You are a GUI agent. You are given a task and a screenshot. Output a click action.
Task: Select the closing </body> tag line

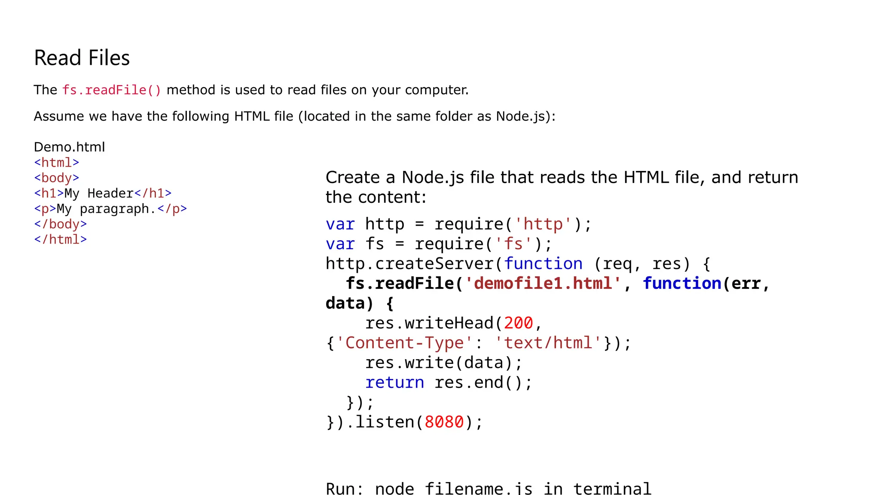pyautogui.click(x=61, y=224)
